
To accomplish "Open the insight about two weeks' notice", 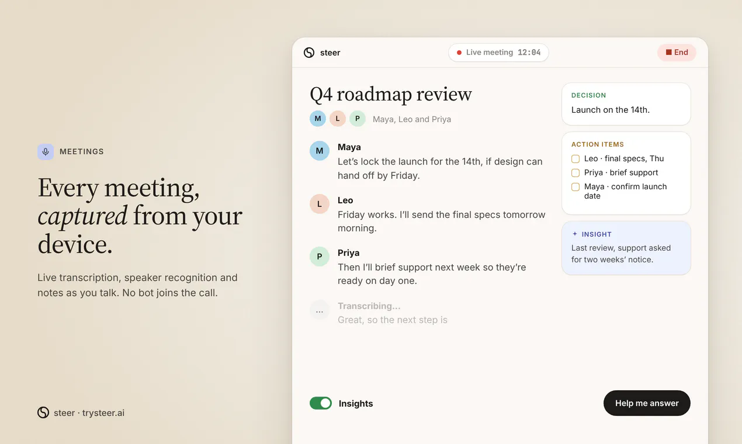I will click(x=626, y=248).
